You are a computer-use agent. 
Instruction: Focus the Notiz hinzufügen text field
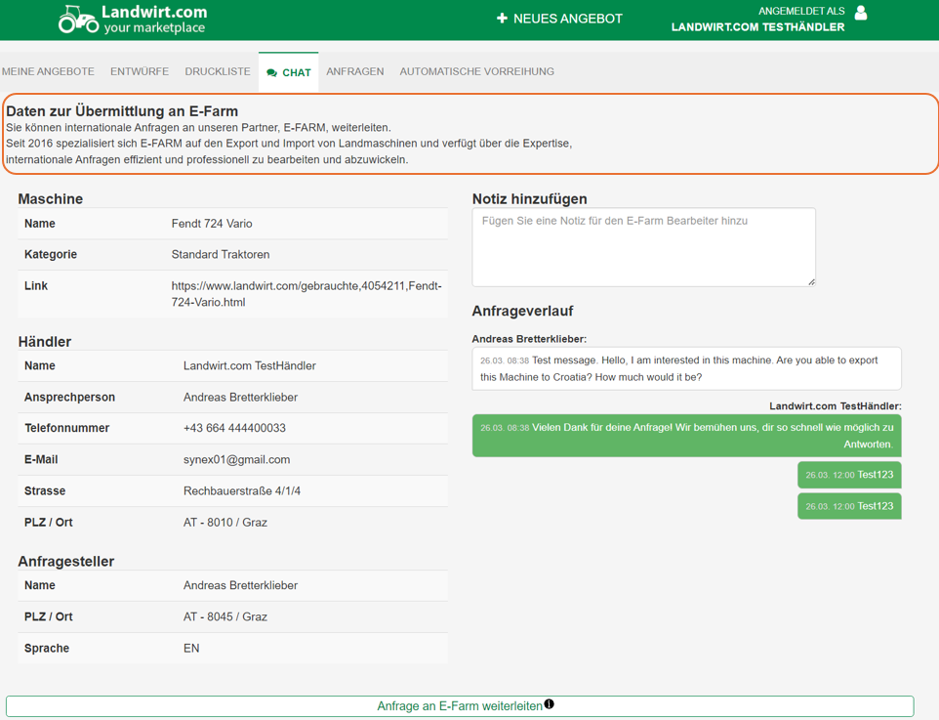coord(644,247)
